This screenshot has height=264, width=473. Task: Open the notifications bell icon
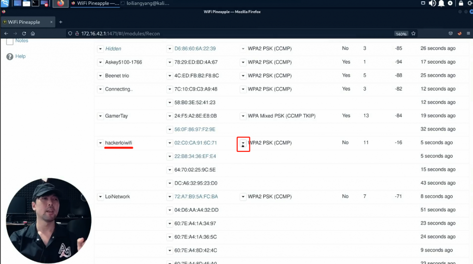441,3
